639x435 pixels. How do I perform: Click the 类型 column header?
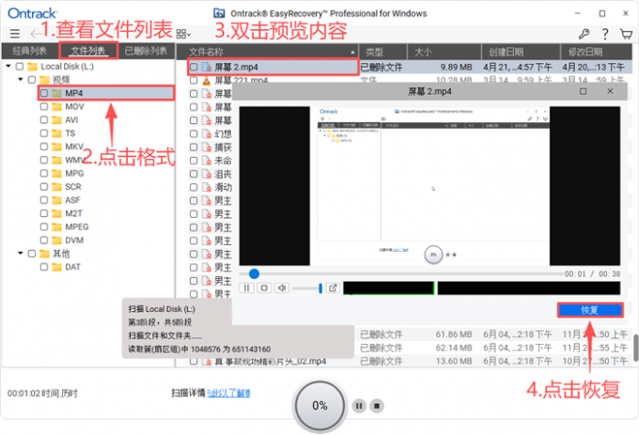pyautogui.click(x=382, y=52)
